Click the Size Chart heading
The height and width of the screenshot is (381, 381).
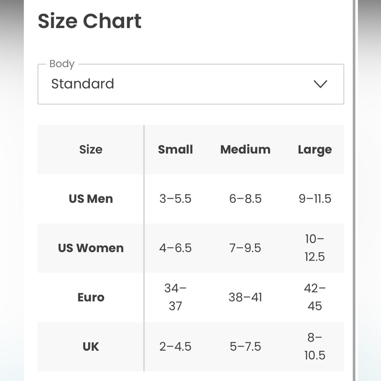(89, 21)
